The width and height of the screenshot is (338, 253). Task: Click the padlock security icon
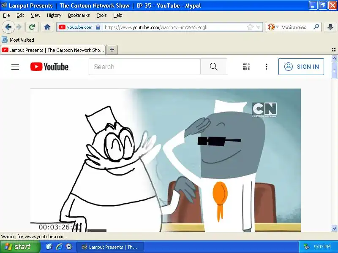(x=98, y=27)
